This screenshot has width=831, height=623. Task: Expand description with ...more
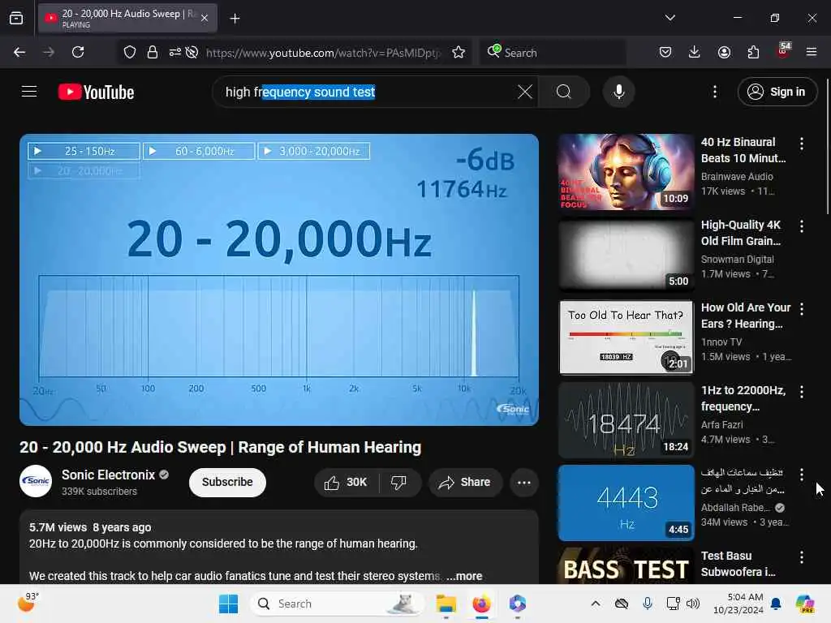(x=464, y=576)
